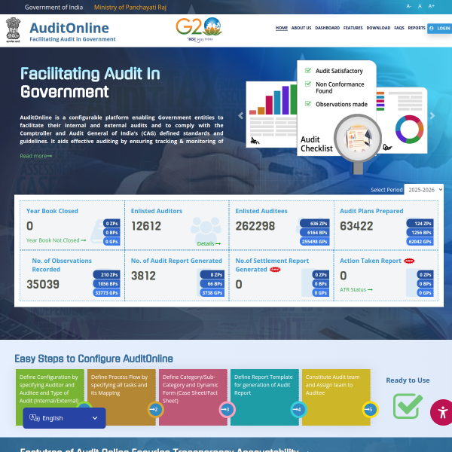Reset to the default A font size
The width and height of the screenshot is (452, 452).
click(420, 6)
